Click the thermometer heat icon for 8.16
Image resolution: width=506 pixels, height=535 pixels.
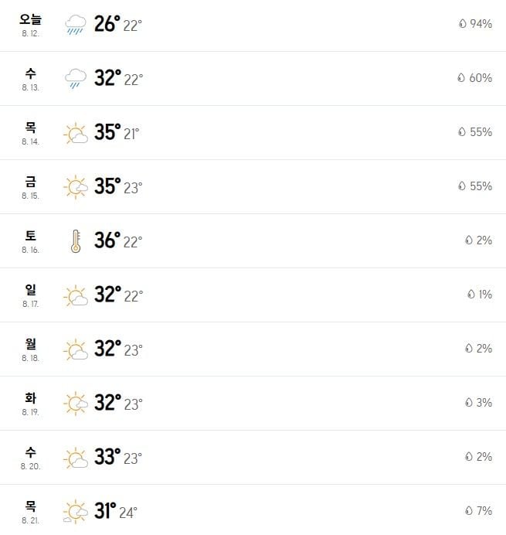[x=76, y=241]
